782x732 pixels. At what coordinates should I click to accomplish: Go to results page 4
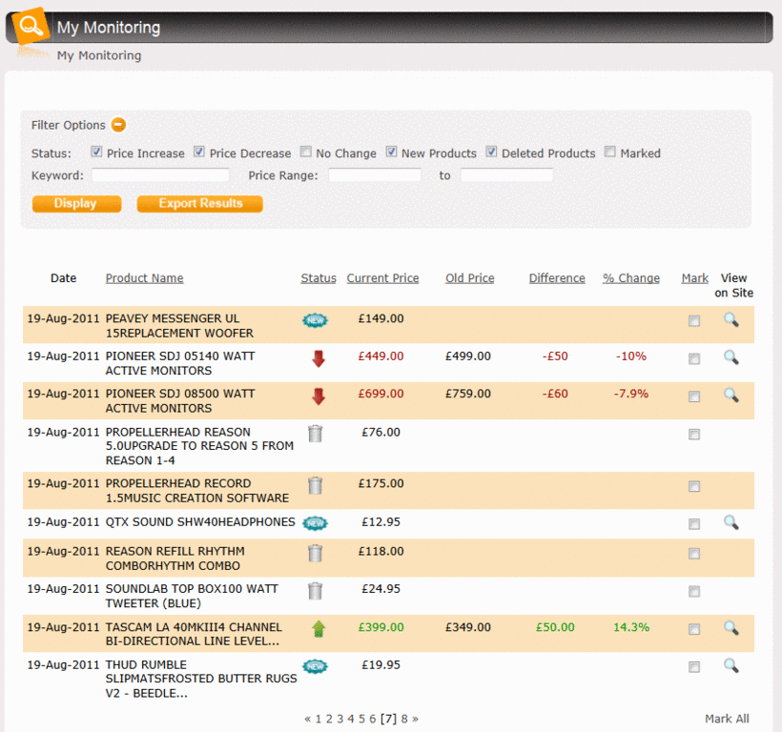[351, 719]
